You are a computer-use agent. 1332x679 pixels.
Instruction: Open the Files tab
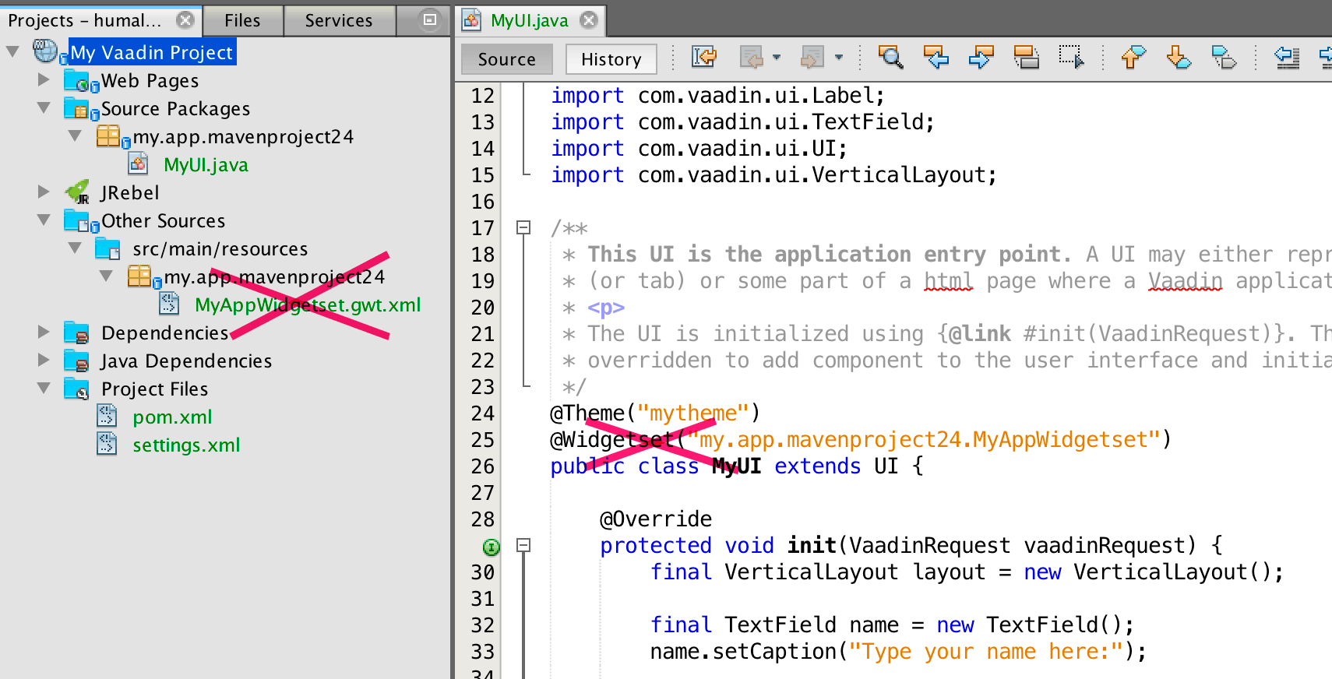242,20
